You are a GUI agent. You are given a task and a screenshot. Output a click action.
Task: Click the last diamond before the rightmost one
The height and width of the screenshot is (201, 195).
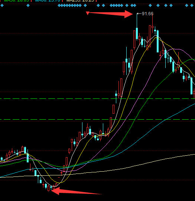coord(187,5)
